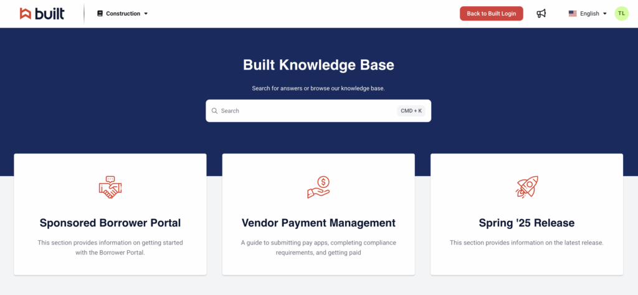Viewport: 638px width, 295px height.
Task: Click the book icon beside Construction
Action: point(100,14)
